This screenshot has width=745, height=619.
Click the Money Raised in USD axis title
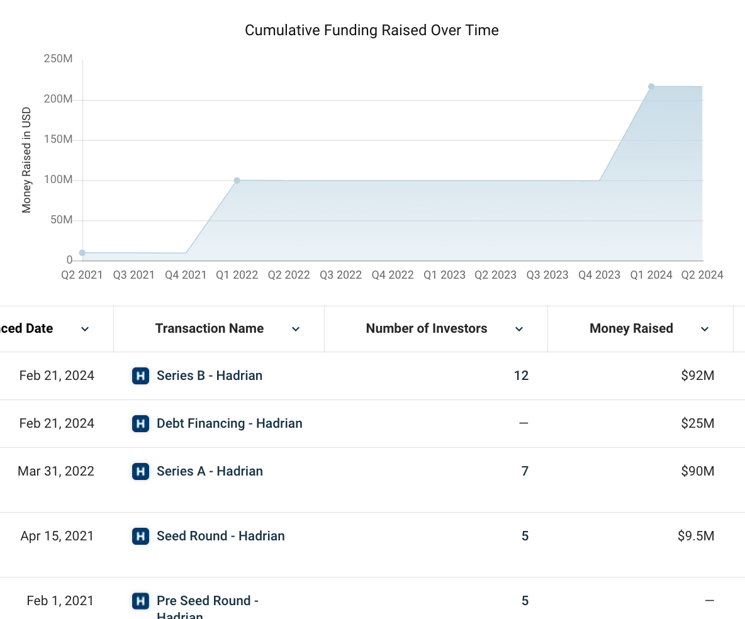26,160
